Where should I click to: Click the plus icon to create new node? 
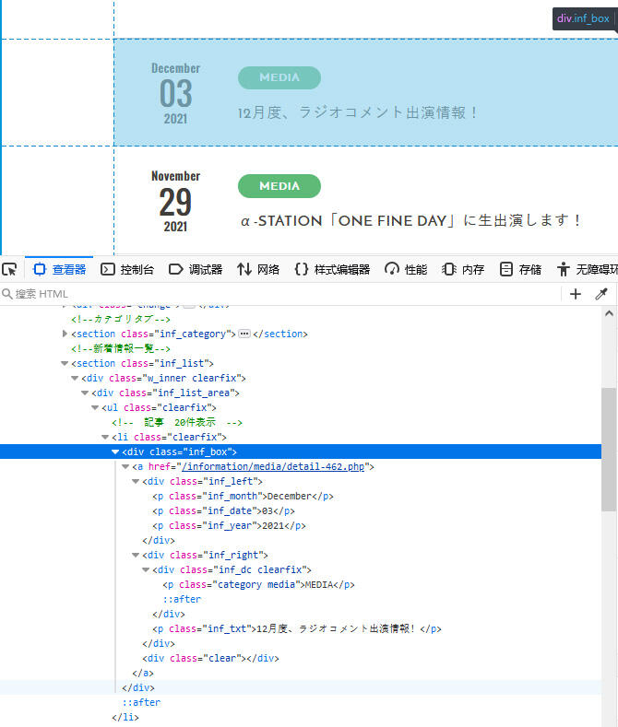coord(576,294)
